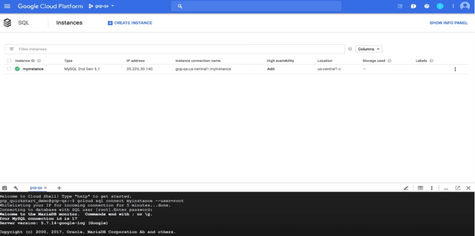The width and height of the screenshot is (475, 236).
Task: Open the help question mark icon
Action: coord(427,6)
